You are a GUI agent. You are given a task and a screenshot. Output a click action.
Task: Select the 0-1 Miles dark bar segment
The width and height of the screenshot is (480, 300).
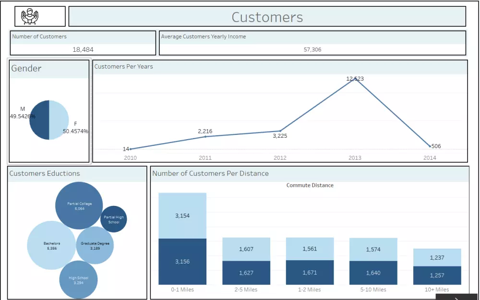[182, 262]
